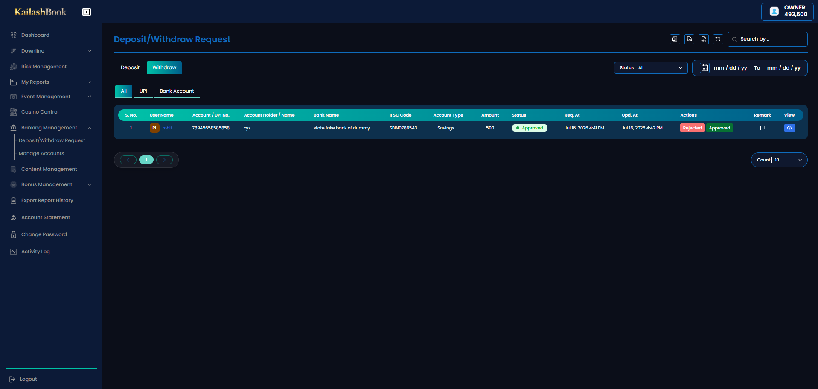818x389 pixels.
Task: Click the Bonus Management sidebar icon
Action: tap(13, 184)
